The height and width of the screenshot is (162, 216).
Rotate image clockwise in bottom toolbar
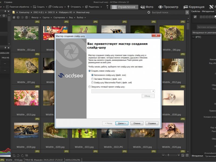22,156
